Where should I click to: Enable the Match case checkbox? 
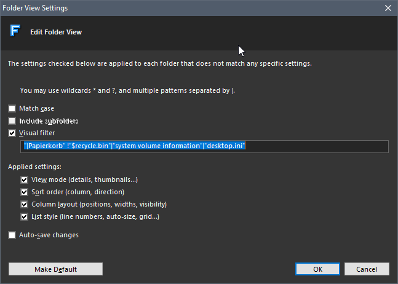[12, 108]
